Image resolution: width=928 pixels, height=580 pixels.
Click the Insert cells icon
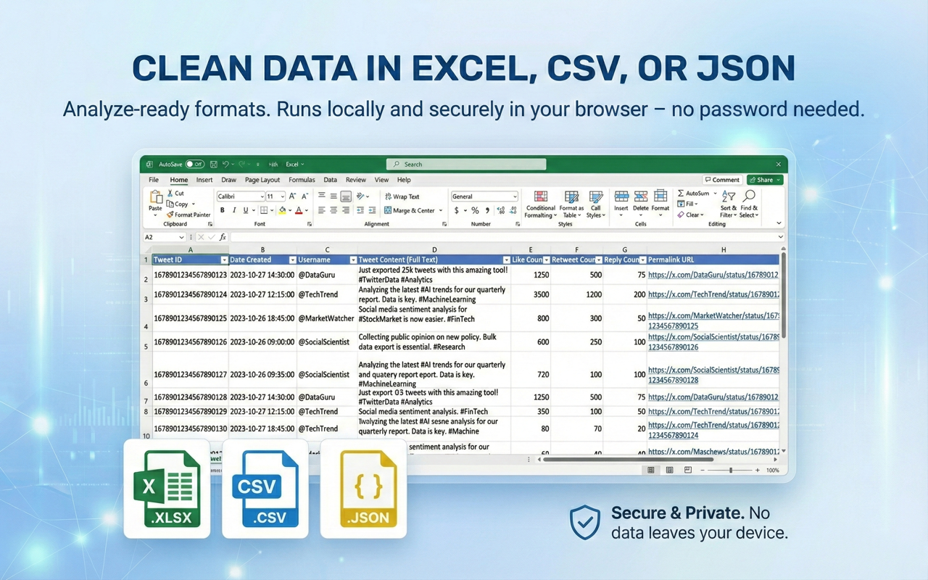[621, 196]
